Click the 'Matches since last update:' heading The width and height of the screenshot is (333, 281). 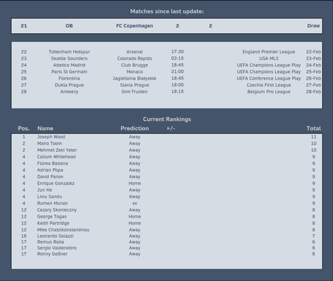point(167,11)
